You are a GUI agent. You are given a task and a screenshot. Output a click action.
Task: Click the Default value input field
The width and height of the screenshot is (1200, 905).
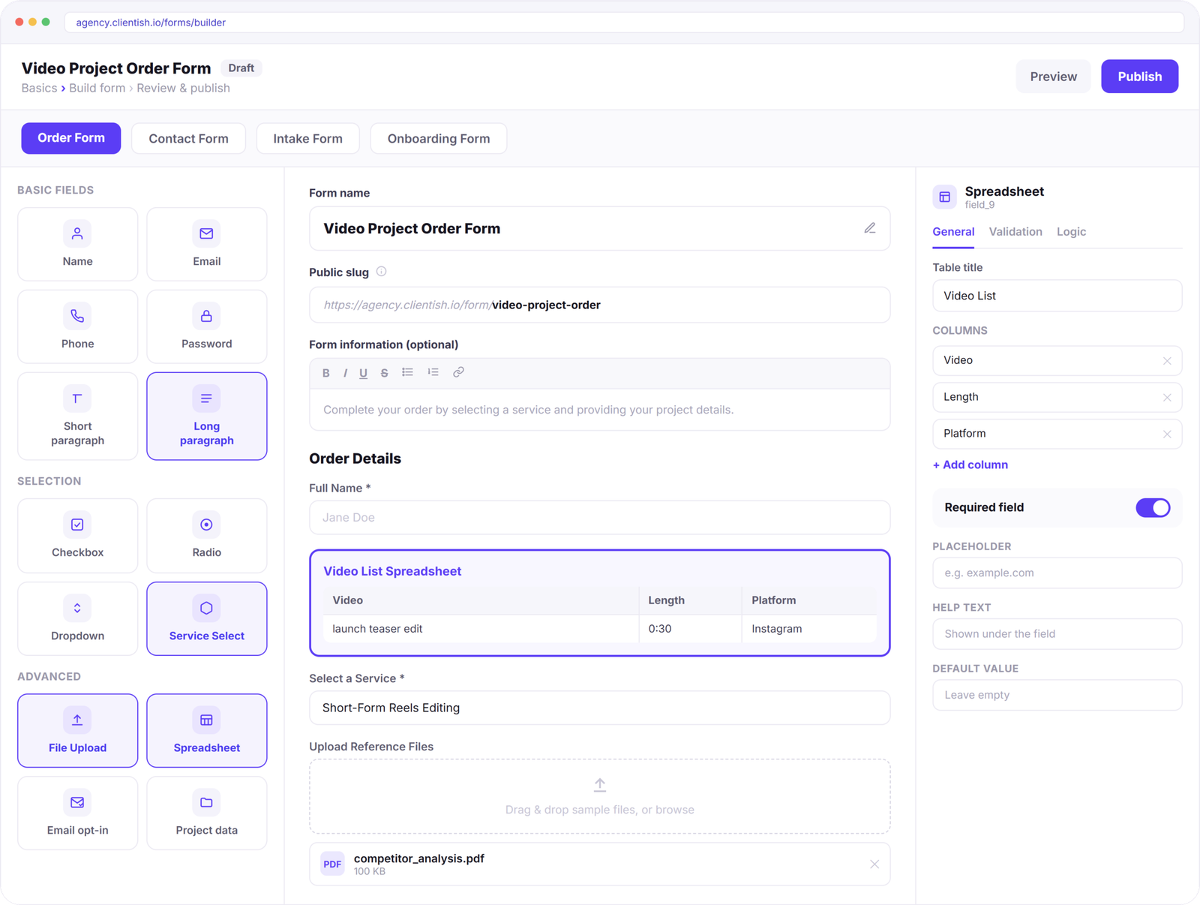pyautogui.click(x=1057, y=696)
